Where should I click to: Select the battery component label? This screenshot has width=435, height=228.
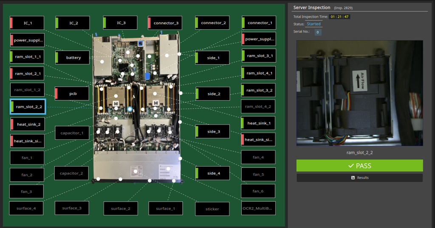pyautogui.click(x=73, y=58)
